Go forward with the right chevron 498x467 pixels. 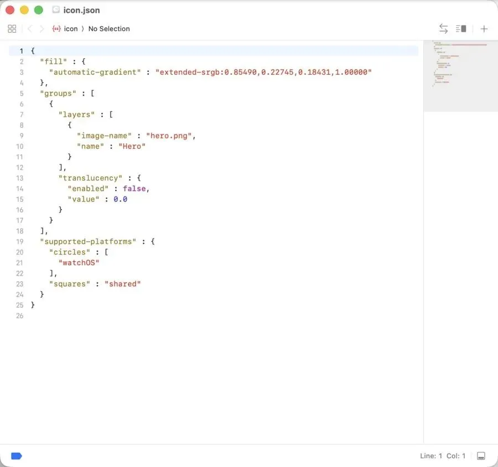click(41, 29)
